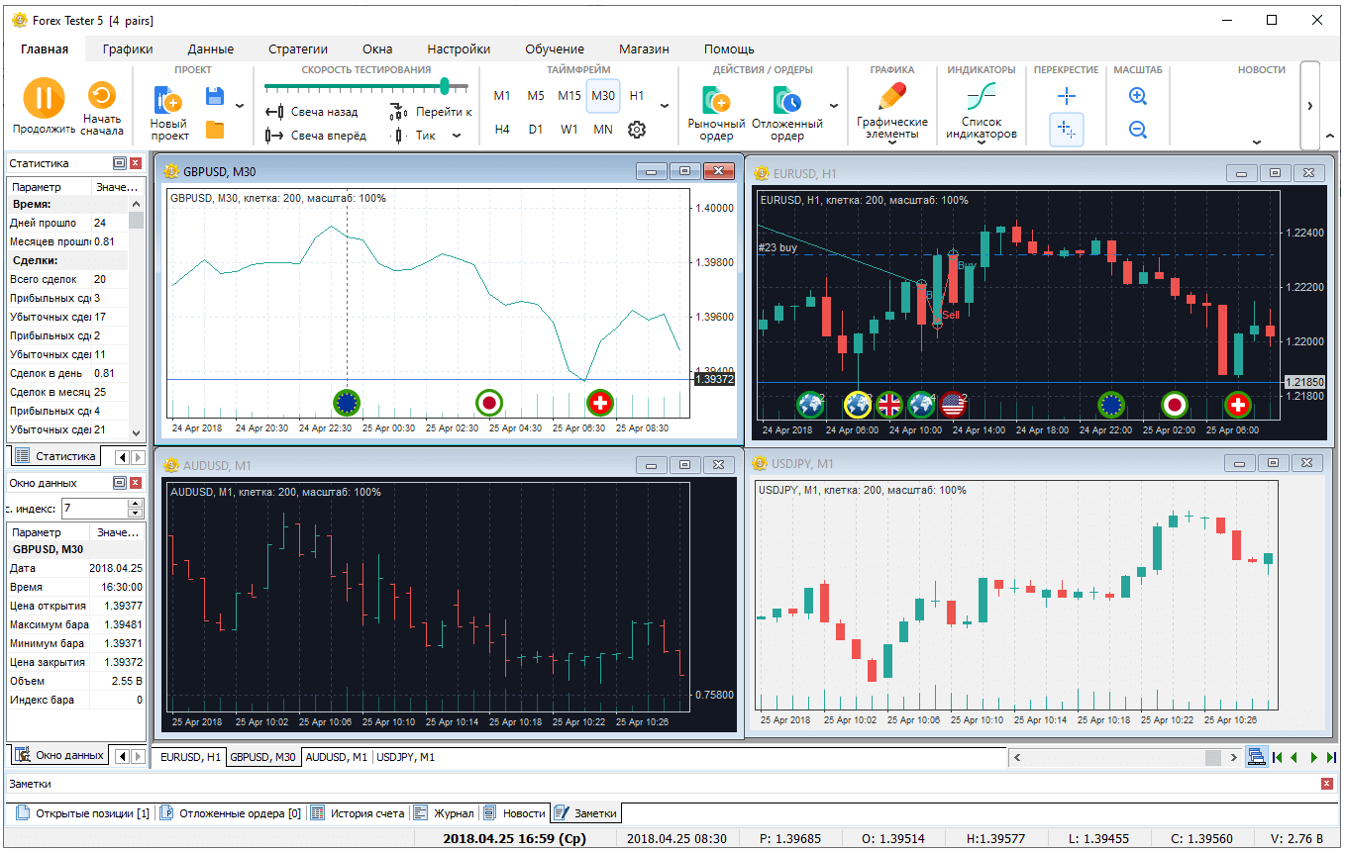Collapse the ribbon with up chevron
Screen dimensions: 1346x851
click(1329, 136)
